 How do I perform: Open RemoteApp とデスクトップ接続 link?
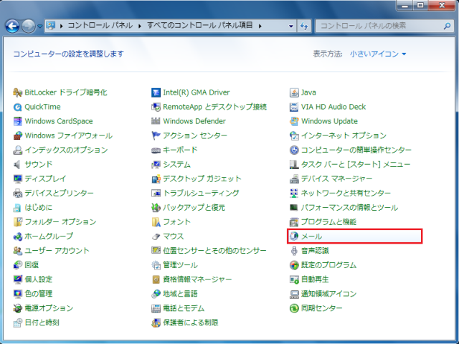[214, 107]
